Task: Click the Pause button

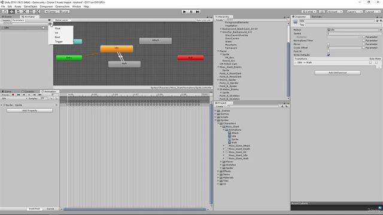Action: click(x=191, y=11)
